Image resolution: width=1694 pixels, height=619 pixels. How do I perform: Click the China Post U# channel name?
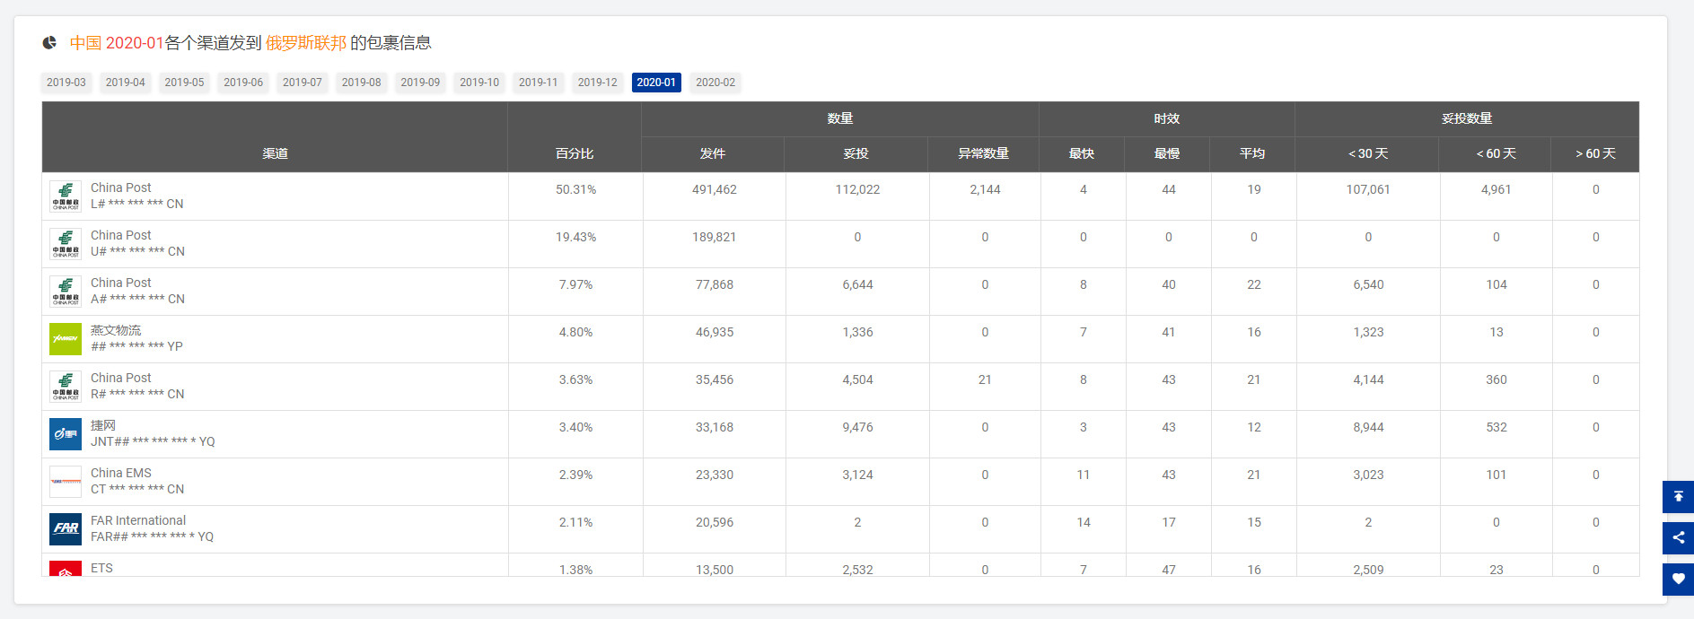(x=121, y=235)
